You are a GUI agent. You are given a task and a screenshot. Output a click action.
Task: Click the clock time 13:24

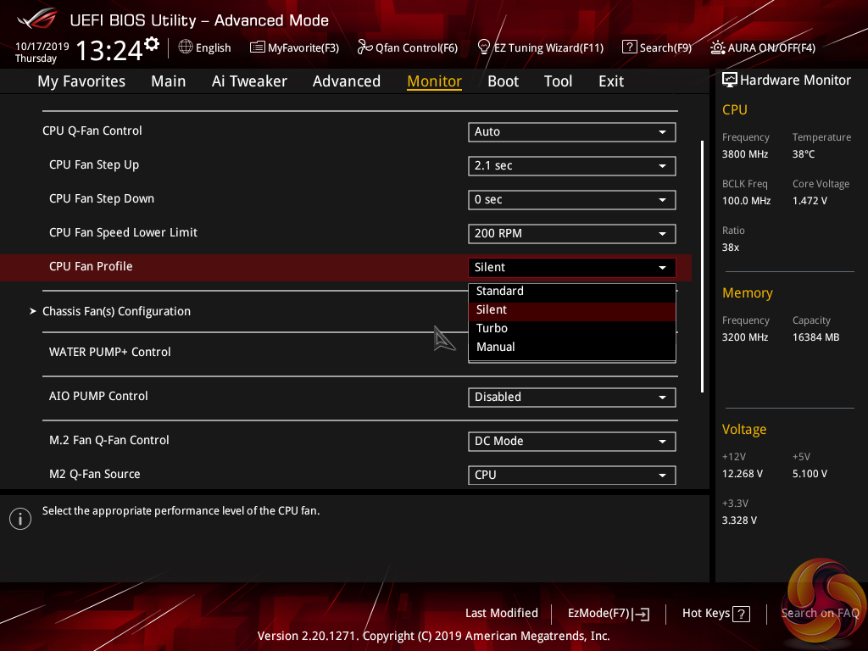coord(109,51)
